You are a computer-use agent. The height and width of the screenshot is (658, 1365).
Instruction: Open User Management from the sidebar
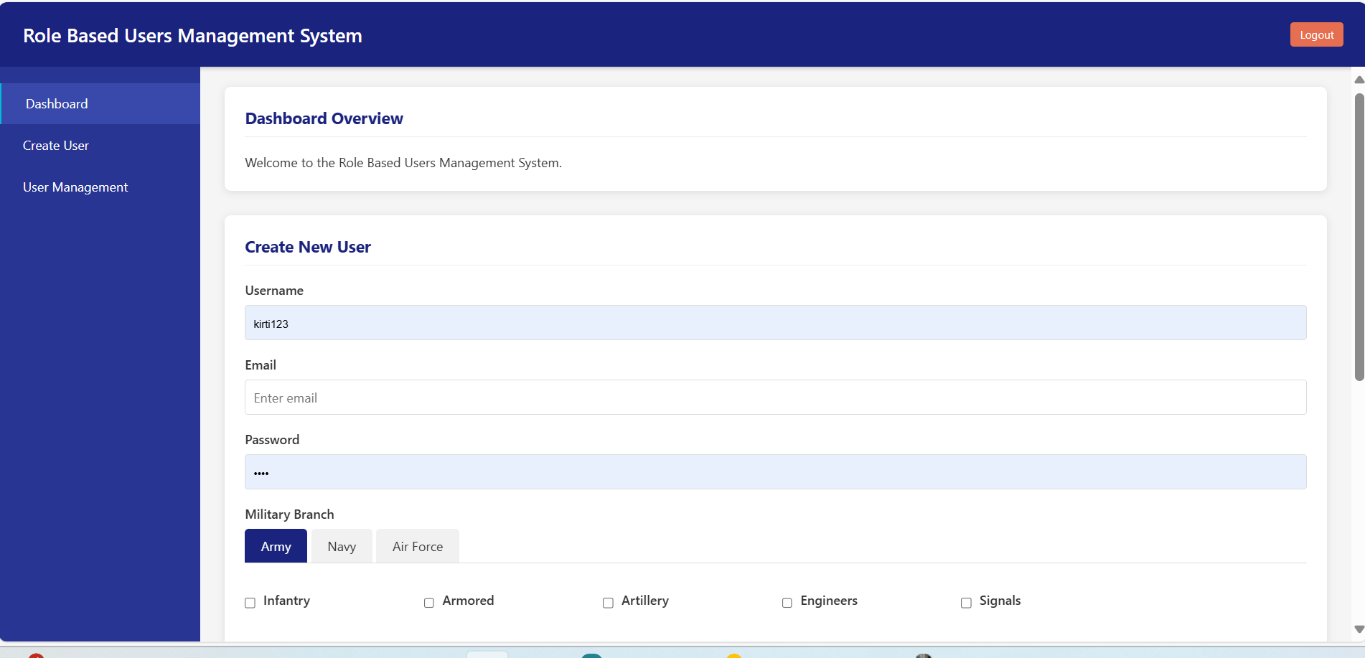[x=75, y=187]
